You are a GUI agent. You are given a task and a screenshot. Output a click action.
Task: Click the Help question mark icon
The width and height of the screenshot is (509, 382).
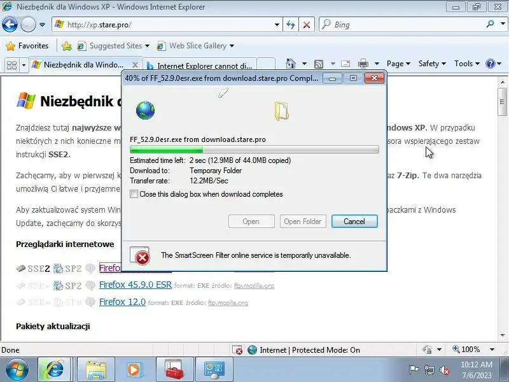(490, 64)
